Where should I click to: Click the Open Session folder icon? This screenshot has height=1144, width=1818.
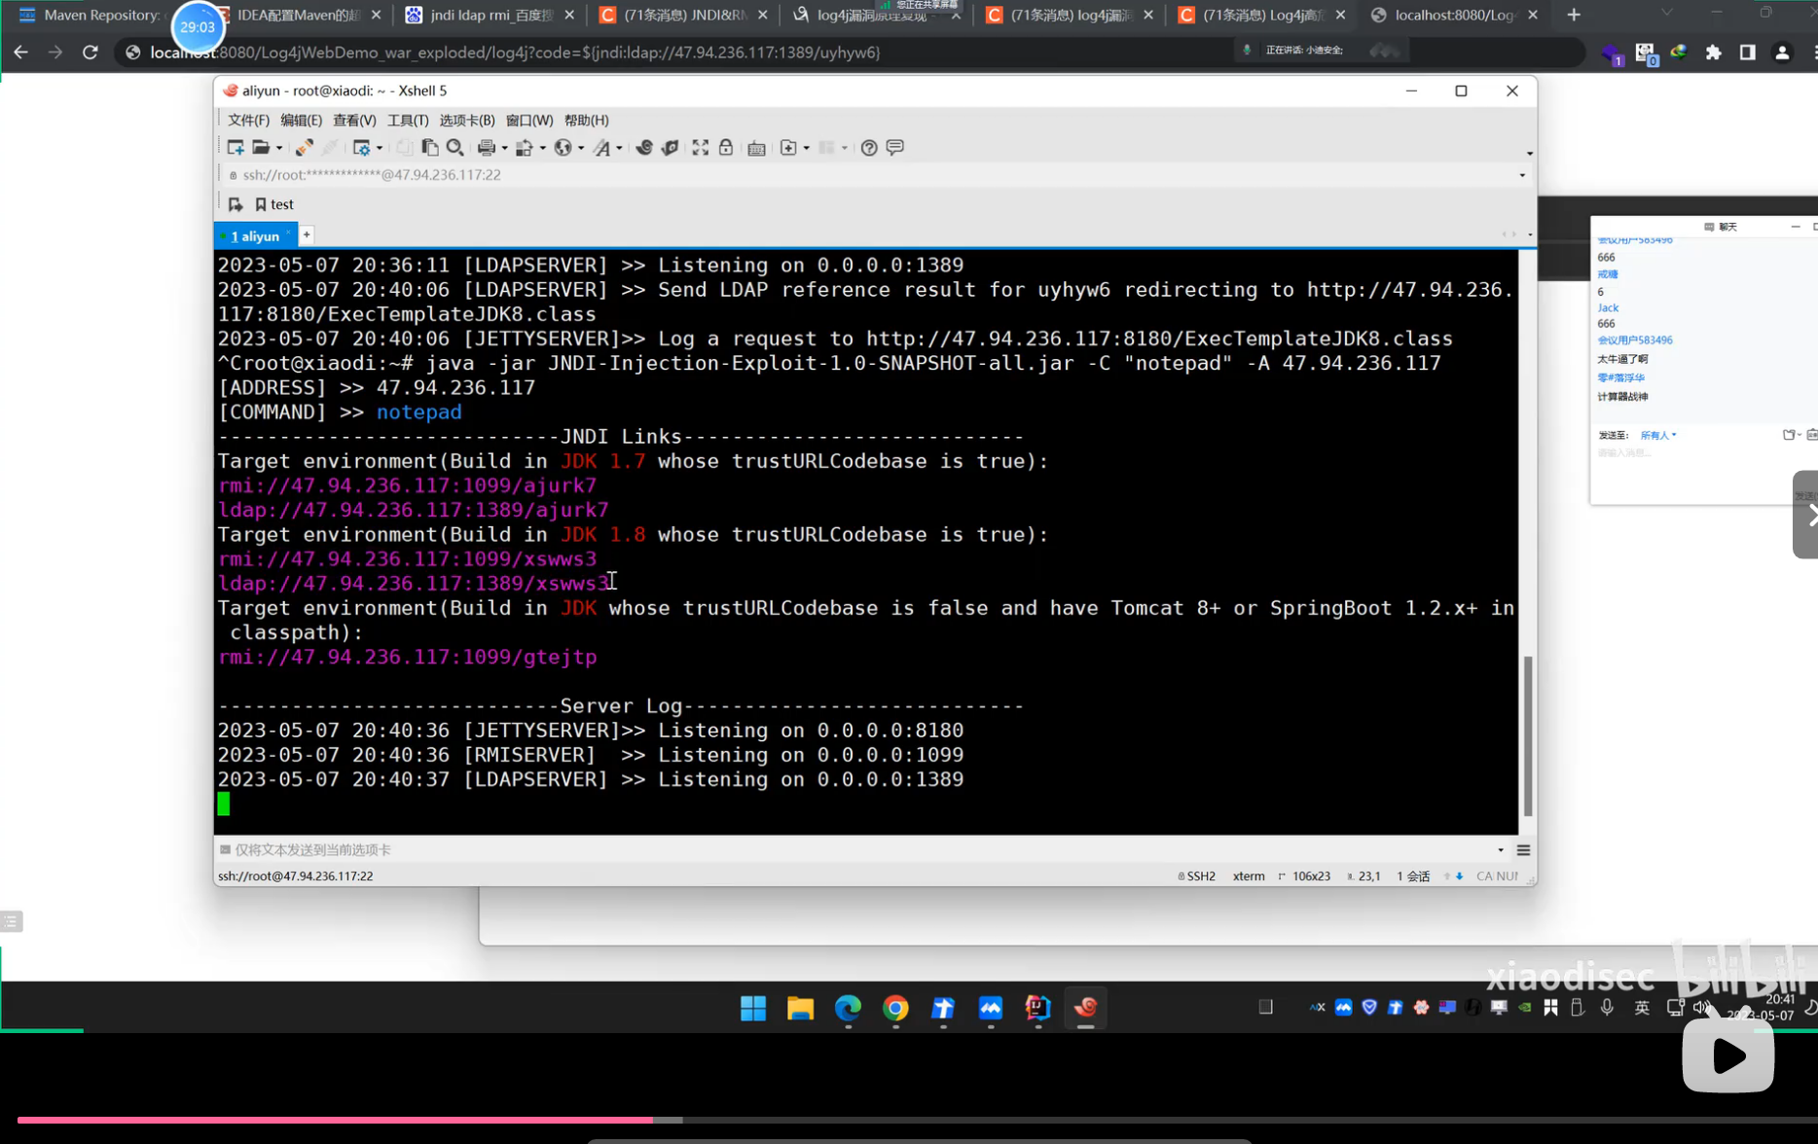coord(261,147)
